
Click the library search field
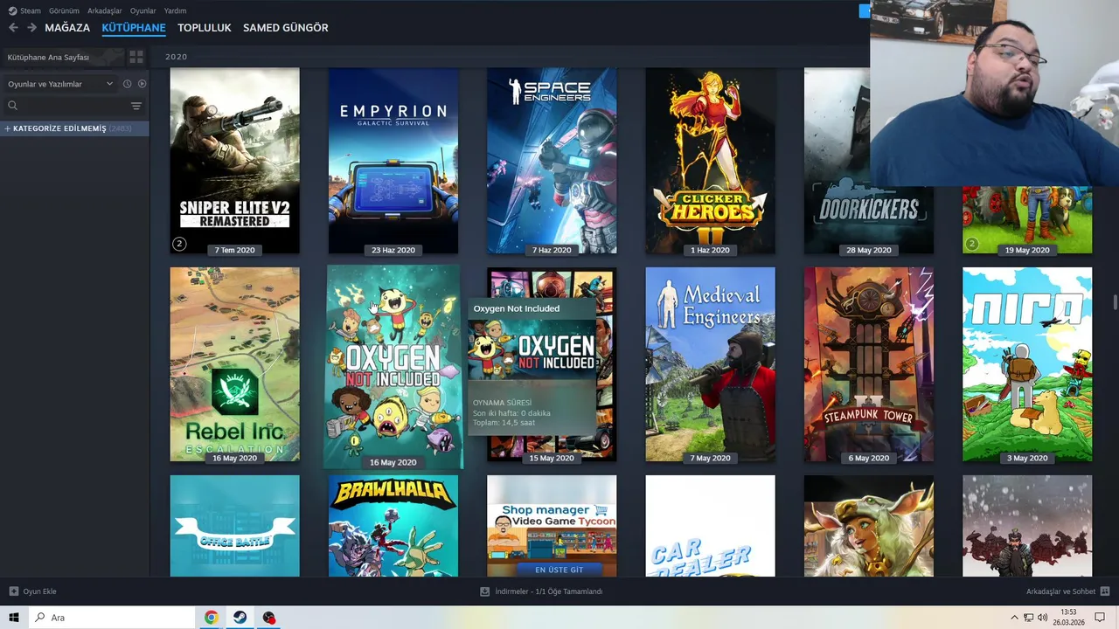click(x=66, y=106)
